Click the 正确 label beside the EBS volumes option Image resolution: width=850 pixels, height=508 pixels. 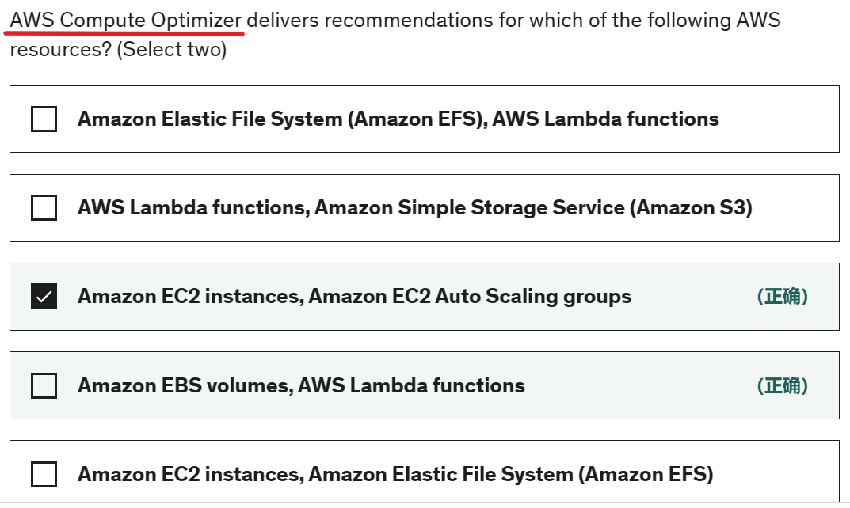pyautogui.click(x=782, y=385)
